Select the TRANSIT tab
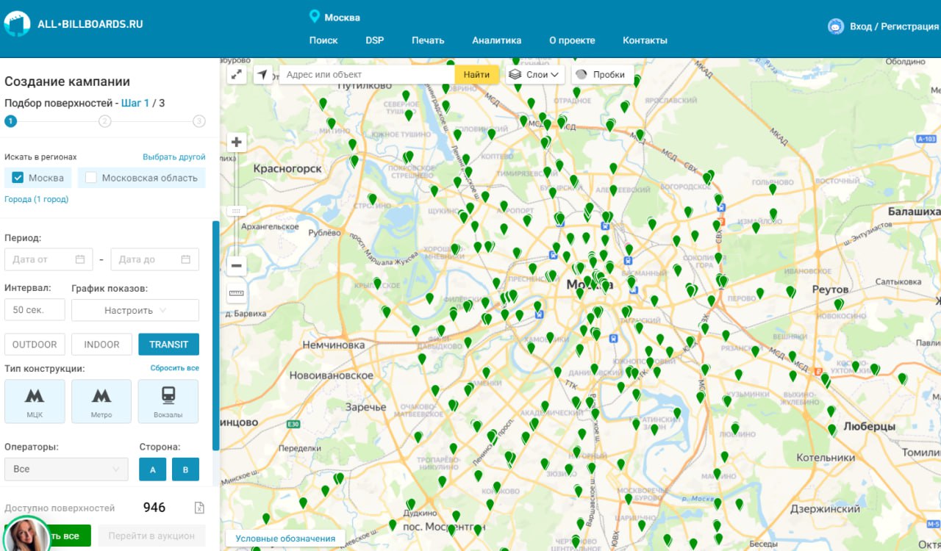This screenshot has height=551, width=941. [x=168, y=345]
